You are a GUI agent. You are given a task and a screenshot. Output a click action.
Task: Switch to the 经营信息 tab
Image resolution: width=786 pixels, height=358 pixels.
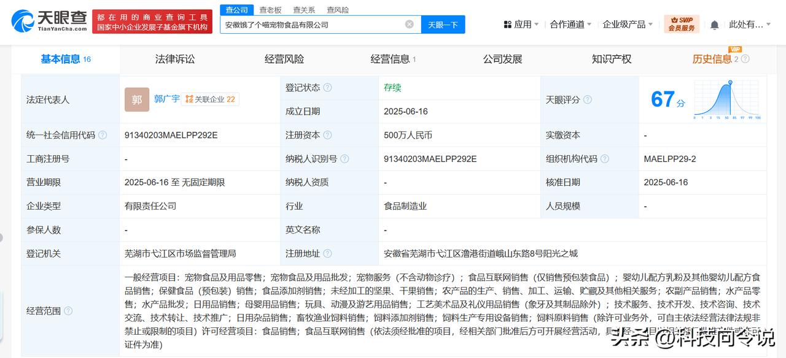[393, 59]
